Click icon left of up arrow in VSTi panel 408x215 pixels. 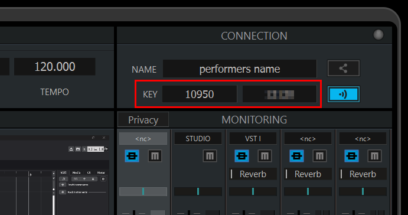point(76,179)
